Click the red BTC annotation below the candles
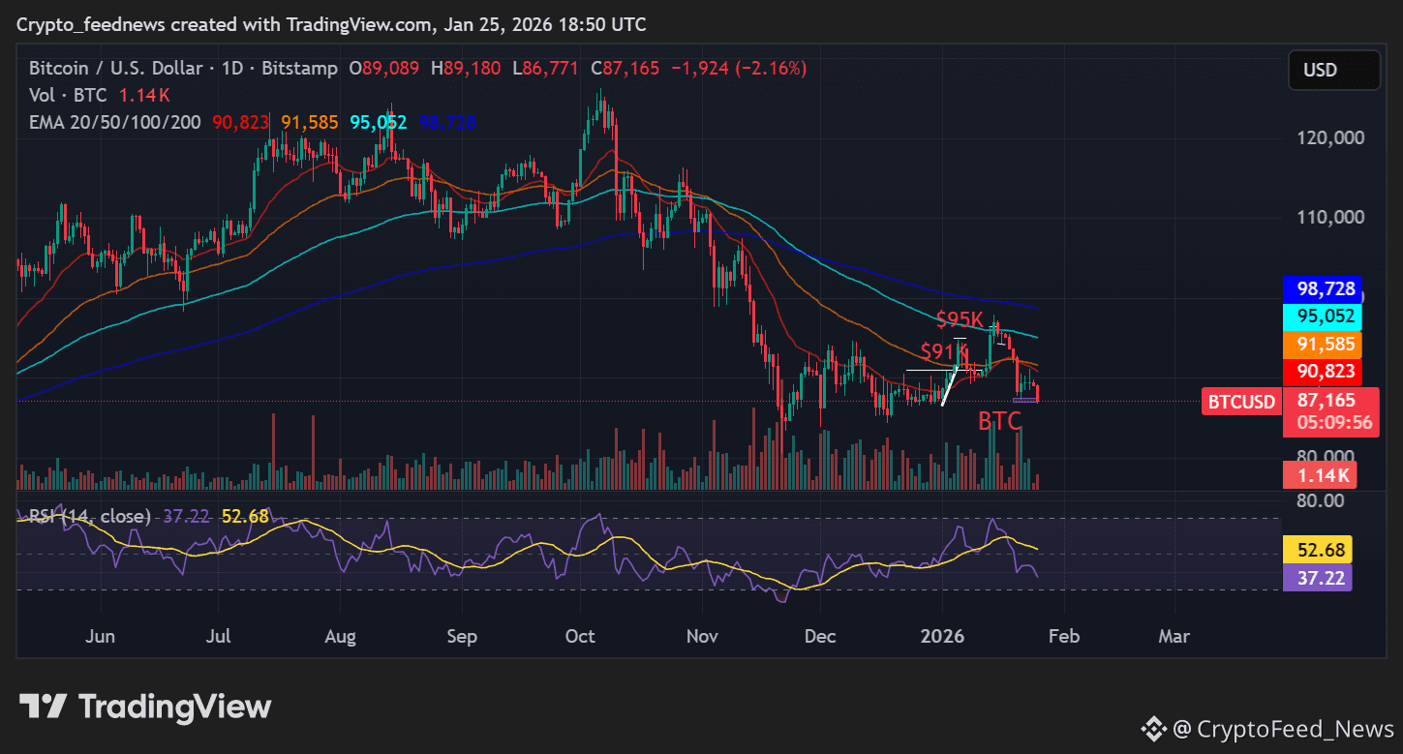This screenshot has width=1403, height=754. click(x=999, y=421)
